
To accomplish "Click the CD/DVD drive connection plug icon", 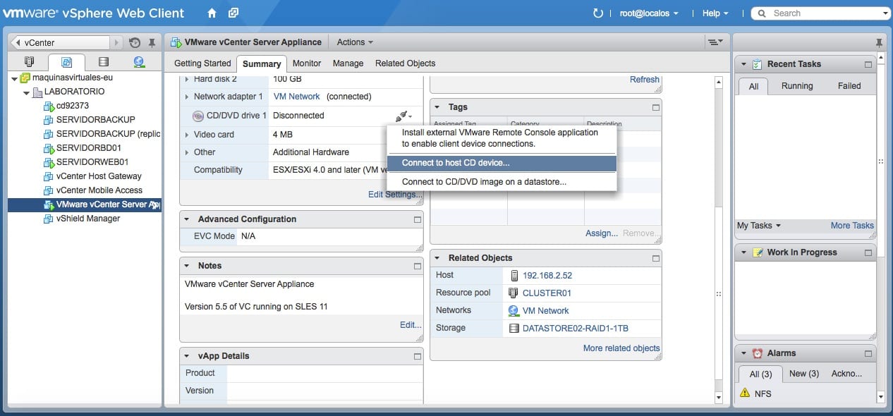I will pyautogui.click(x=402, y=116).
